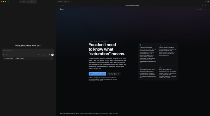Click the circular icon left of download
The width and height of the screenshot is (210, 116).
(x=202, y=5)
